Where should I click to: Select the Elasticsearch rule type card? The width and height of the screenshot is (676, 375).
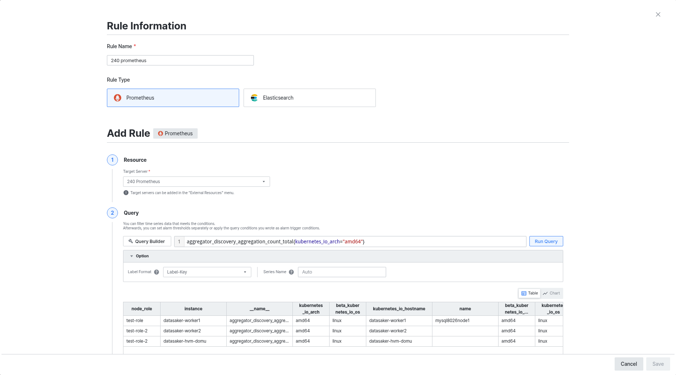pos(310,98)
